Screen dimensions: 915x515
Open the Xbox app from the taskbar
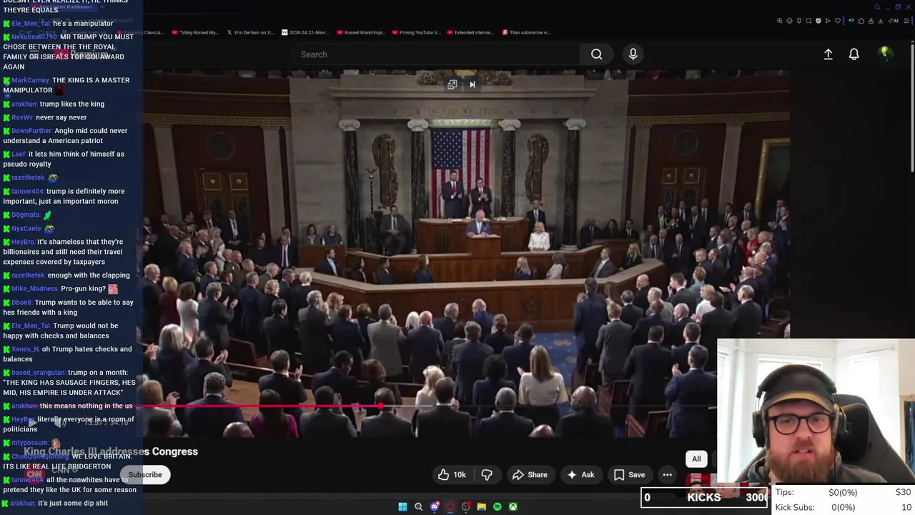point(513,507)
